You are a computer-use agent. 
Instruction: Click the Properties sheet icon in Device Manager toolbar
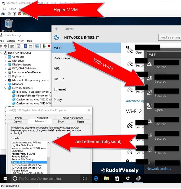pyautogui.click(x=19, y=46)
